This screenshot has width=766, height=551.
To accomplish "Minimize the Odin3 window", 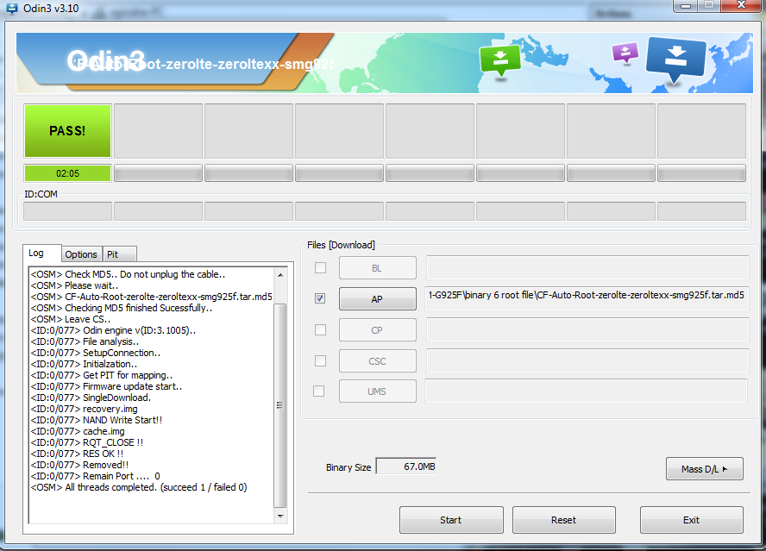I will [686, 5].
